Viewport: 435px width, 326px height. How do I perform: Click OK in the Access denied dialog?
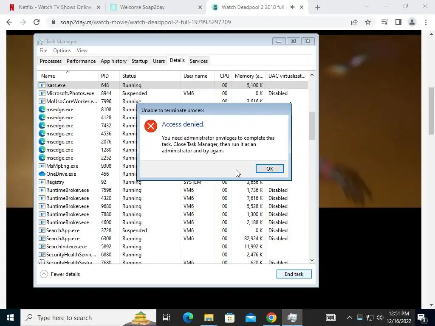[x=269, y=169]
